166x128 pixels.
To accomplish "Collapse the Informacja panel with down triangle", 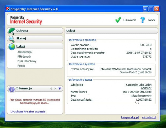I will [x=60, y=88].
